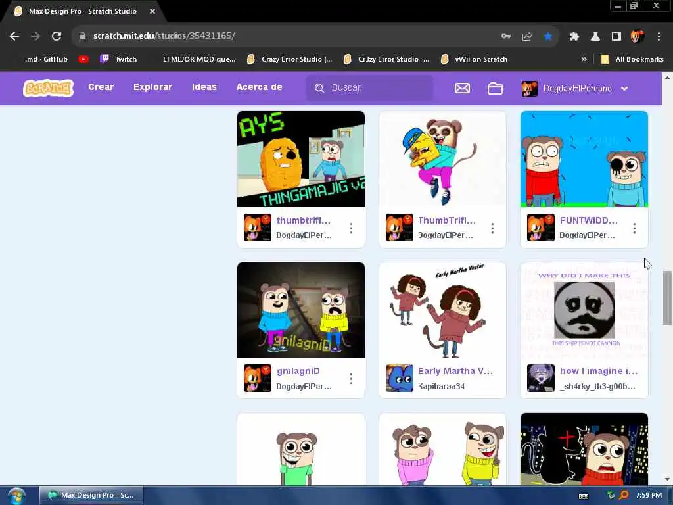This screenshot has width=673, height=505.
Task: Open the All Bookmarks folder
Action: (x=632, y=59)
